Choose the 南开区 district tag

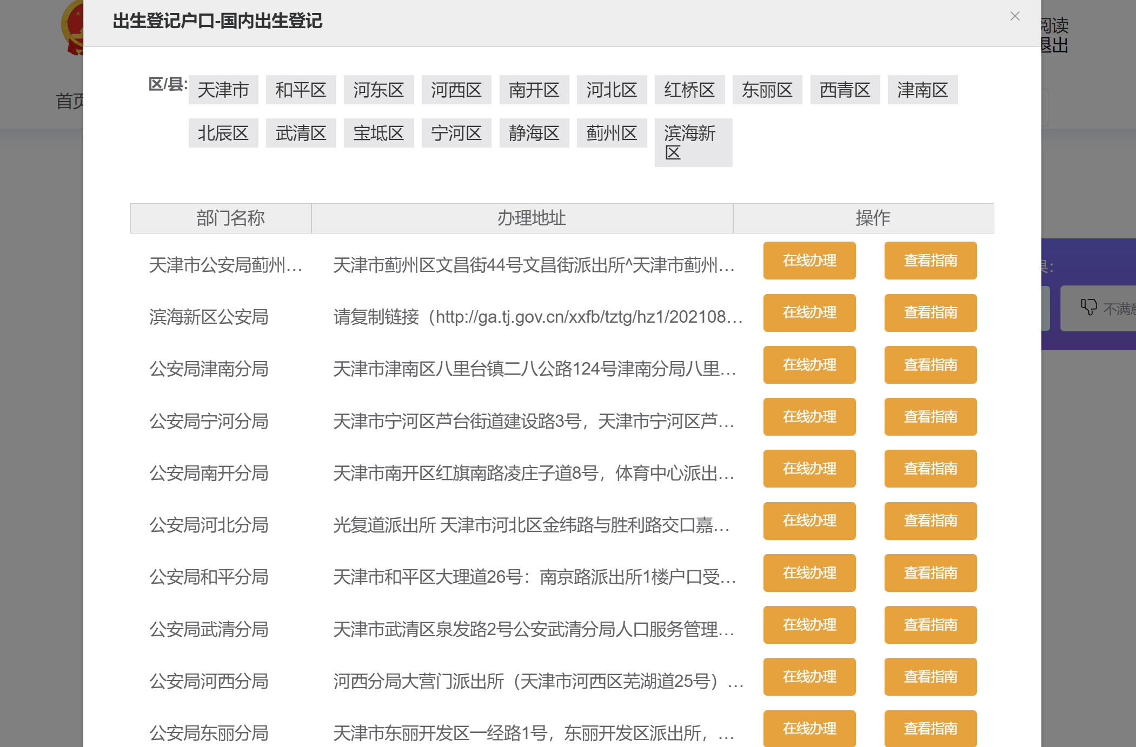pos(534,90)
